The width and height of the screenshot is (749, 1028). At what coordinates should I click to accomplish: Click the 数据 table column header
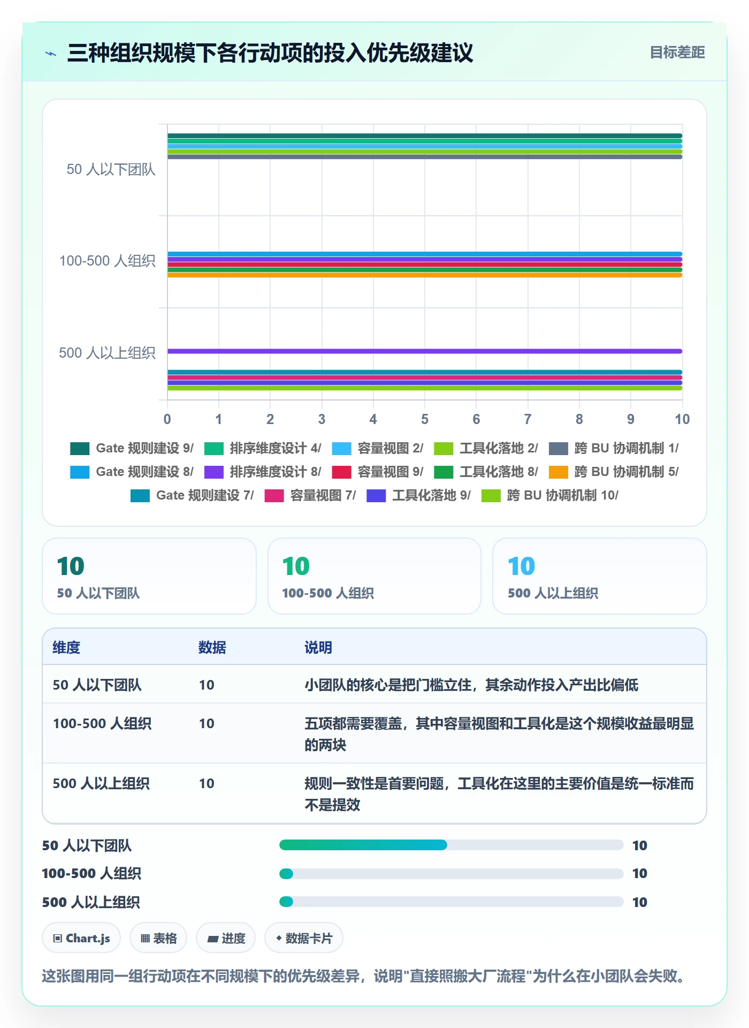[212, 647]
